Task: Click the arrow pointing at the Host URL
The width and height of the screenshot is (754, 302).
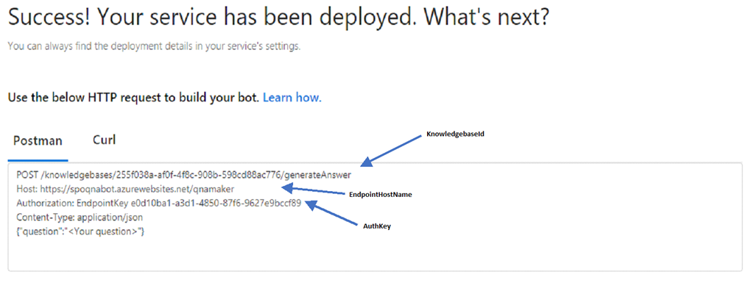Action: (315, 190)
